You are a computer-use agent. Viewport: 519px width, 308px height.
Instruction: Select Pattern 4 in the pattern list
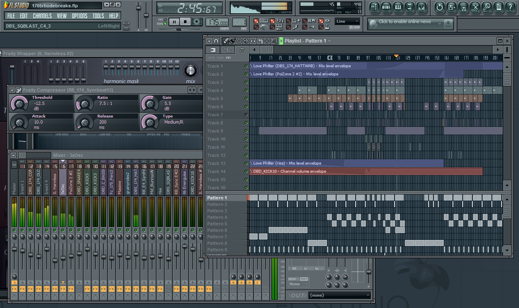217,217
